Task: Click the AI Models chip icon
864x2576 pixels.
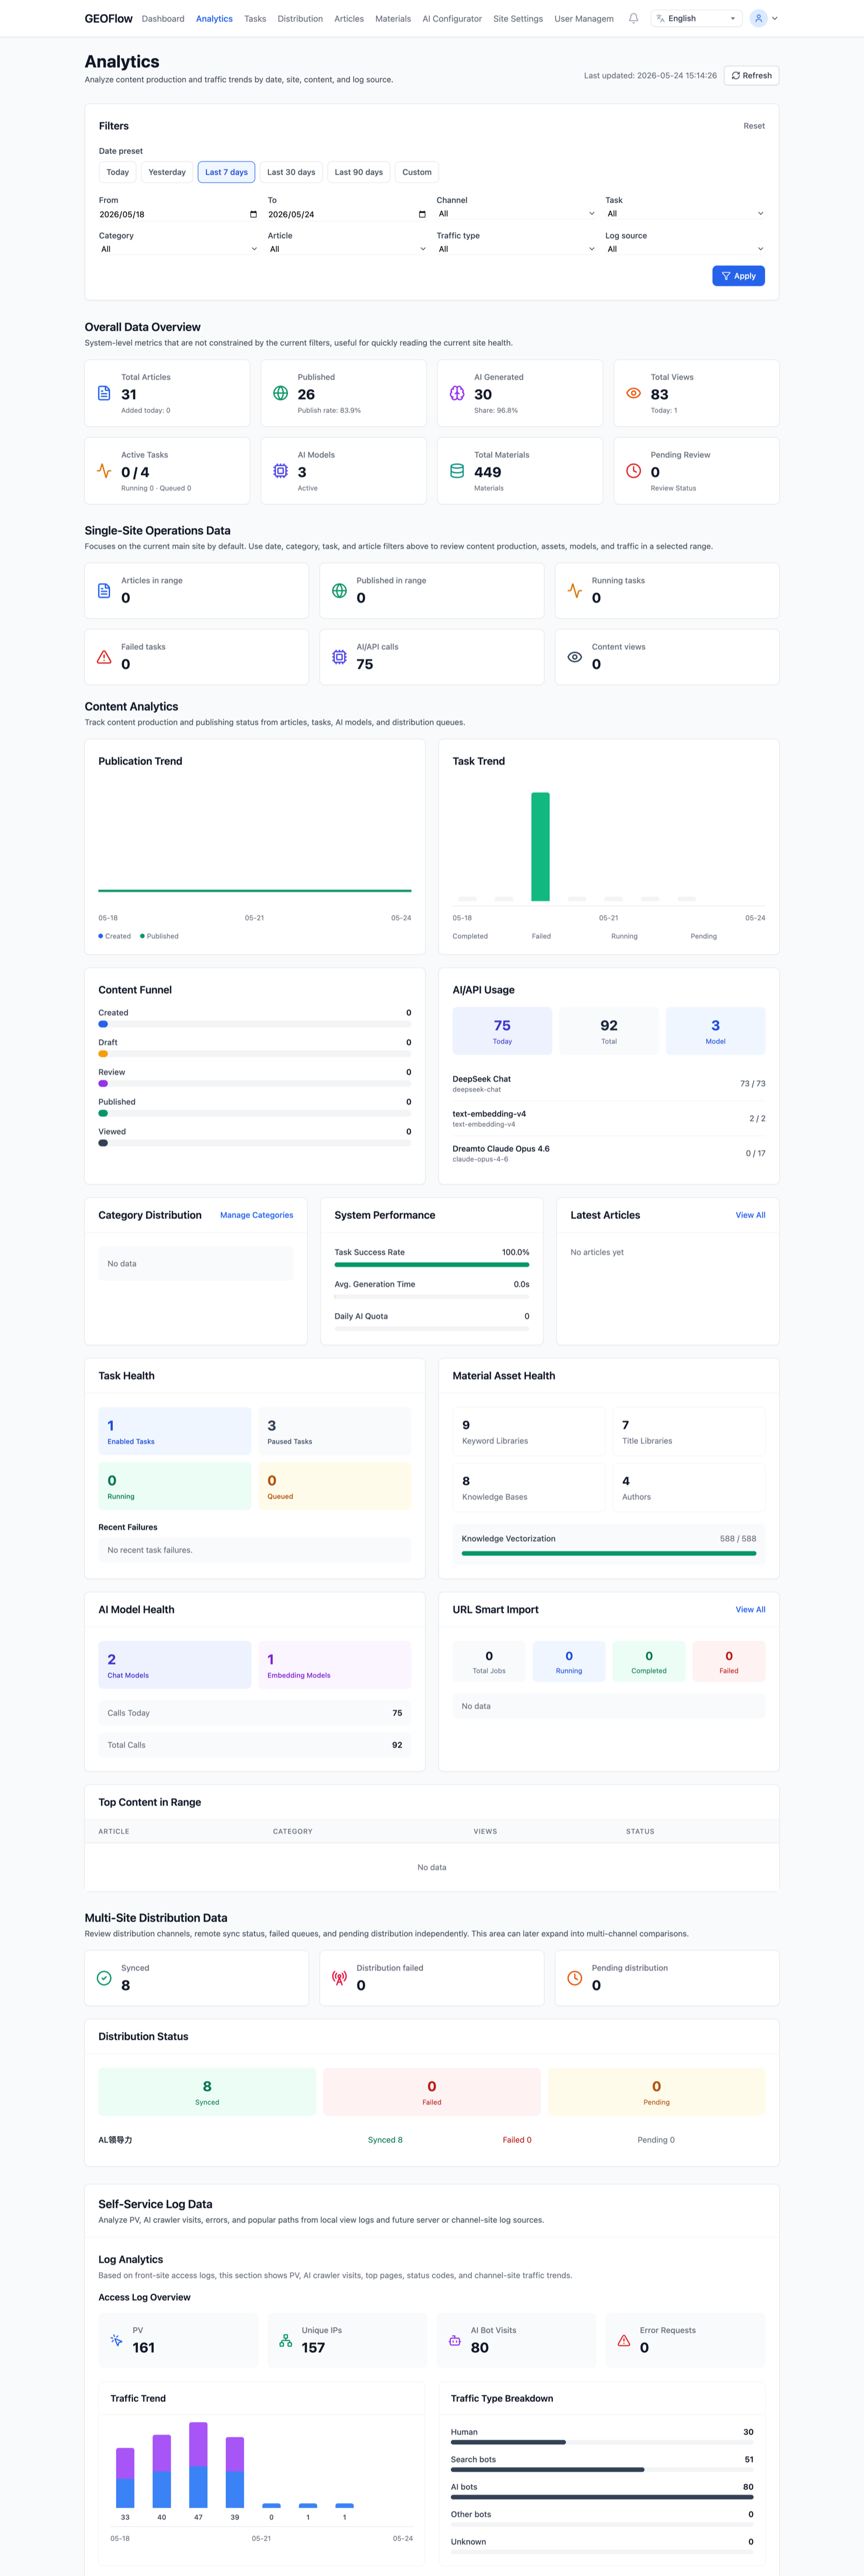Action: tap(281, 470)
